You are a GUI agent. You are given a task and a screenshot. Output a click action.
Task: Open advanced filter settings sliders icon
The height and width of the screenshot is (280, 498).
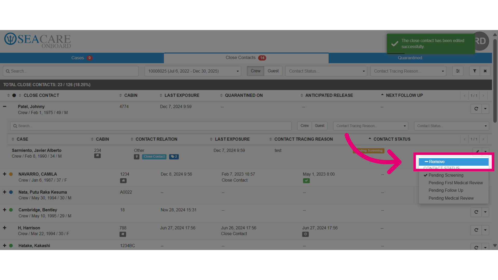tap(458, 71)
